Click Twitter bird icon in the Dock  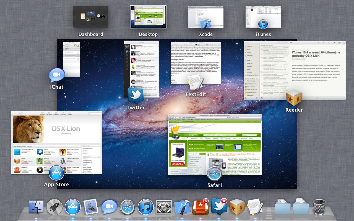(219, 207)
